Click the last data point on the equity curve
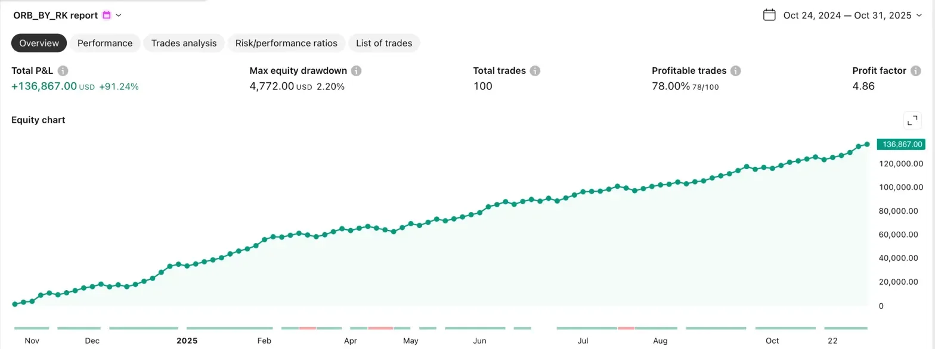The width and height of the screenshot is (935, 349). coord(867,144)
